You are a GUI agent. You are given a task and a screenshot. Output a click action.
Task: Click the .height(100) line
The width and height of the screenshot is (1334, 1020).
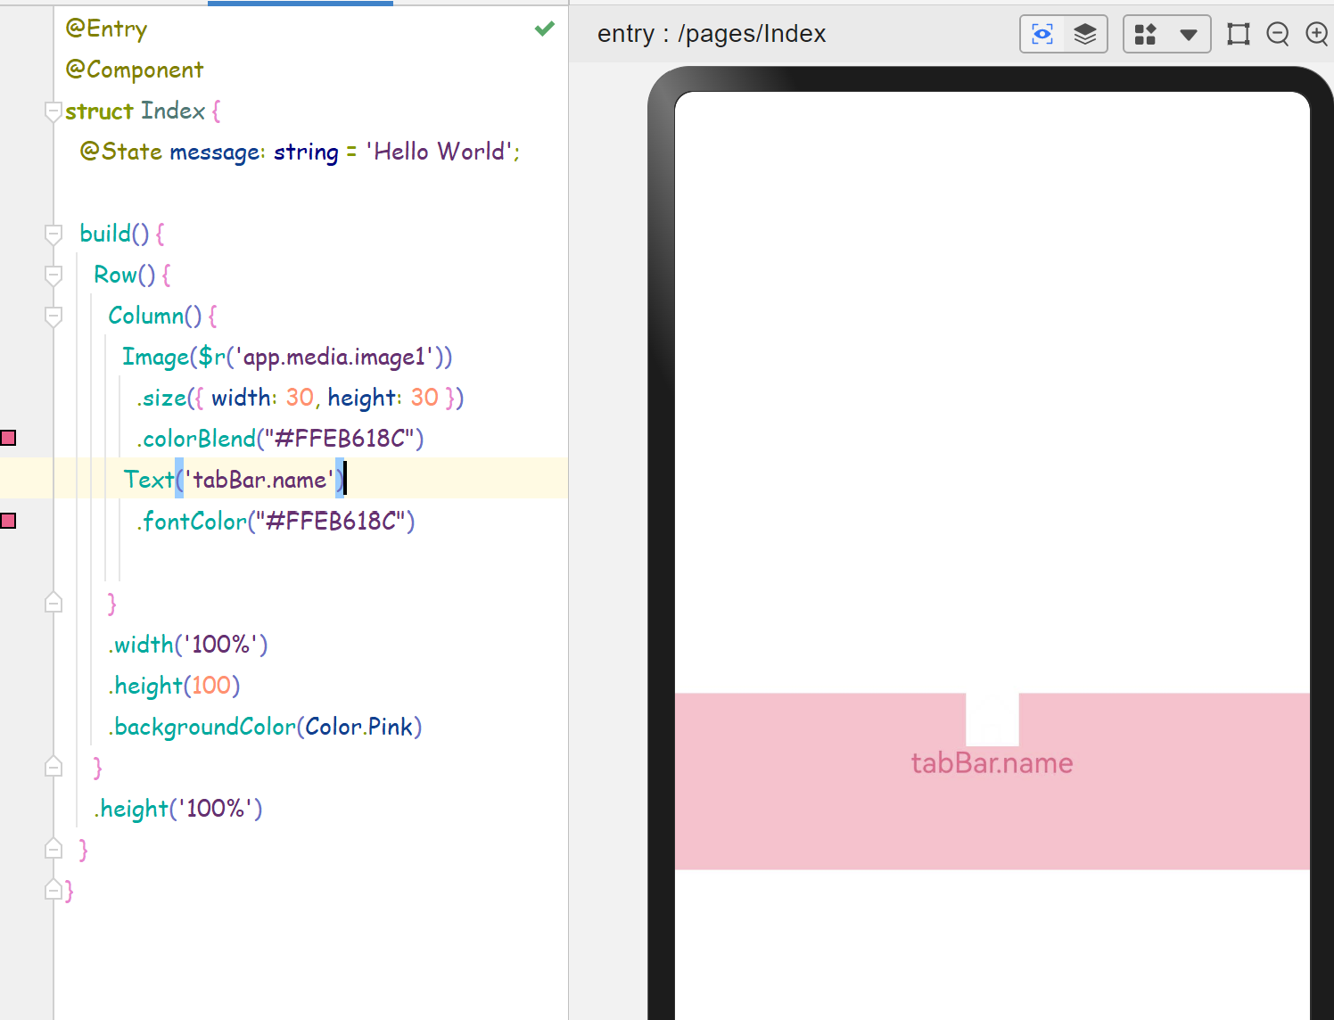pyautogui.click(x=174, y=685)
